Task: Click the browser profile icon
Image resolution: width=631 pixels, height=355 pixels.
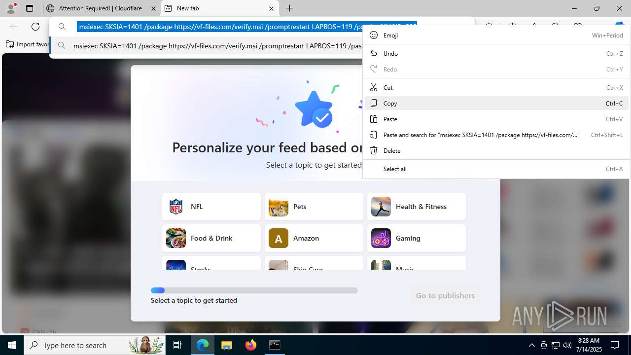Action: coord(11,8)
